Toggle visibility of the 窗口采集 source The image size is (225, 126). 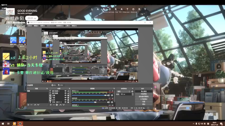66,93
